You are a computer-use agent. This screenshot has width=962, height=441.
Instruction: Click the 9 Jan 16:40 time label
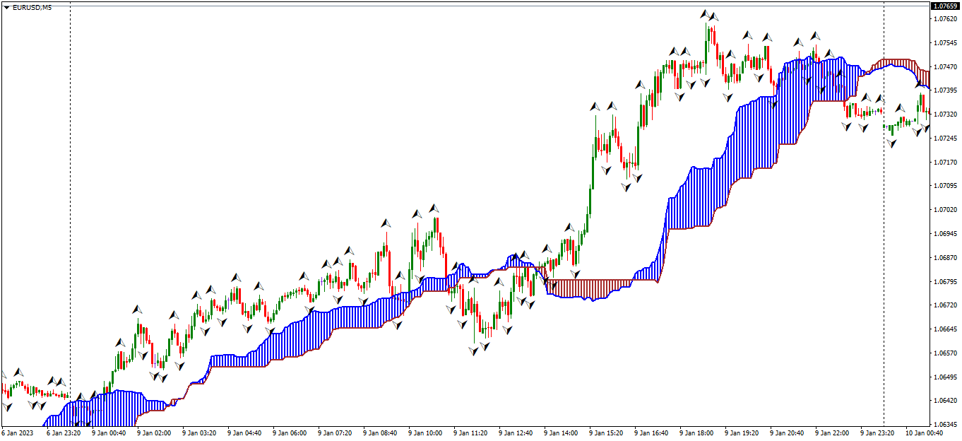click(651, 433)
